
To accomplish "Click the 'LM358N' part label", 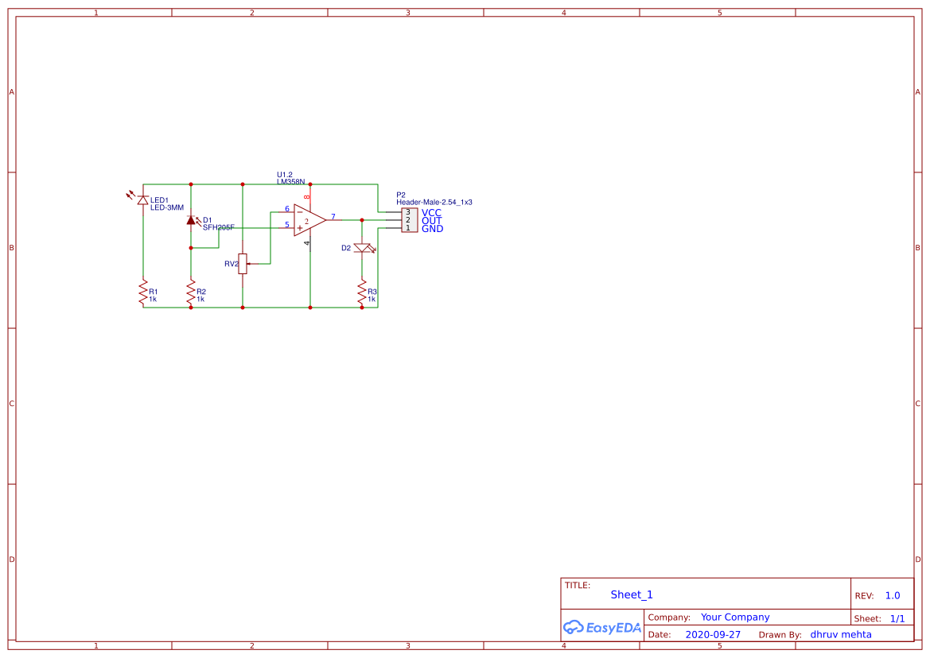I will click(290, 182).
